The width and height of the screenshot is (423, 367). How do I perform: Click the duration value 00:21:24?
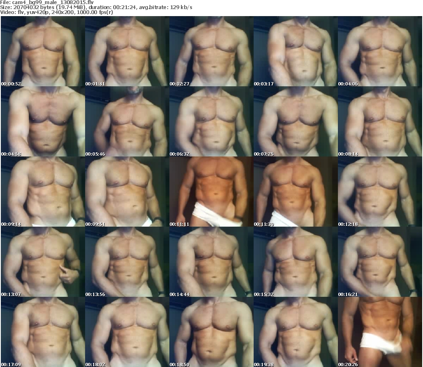coord(124,7)
